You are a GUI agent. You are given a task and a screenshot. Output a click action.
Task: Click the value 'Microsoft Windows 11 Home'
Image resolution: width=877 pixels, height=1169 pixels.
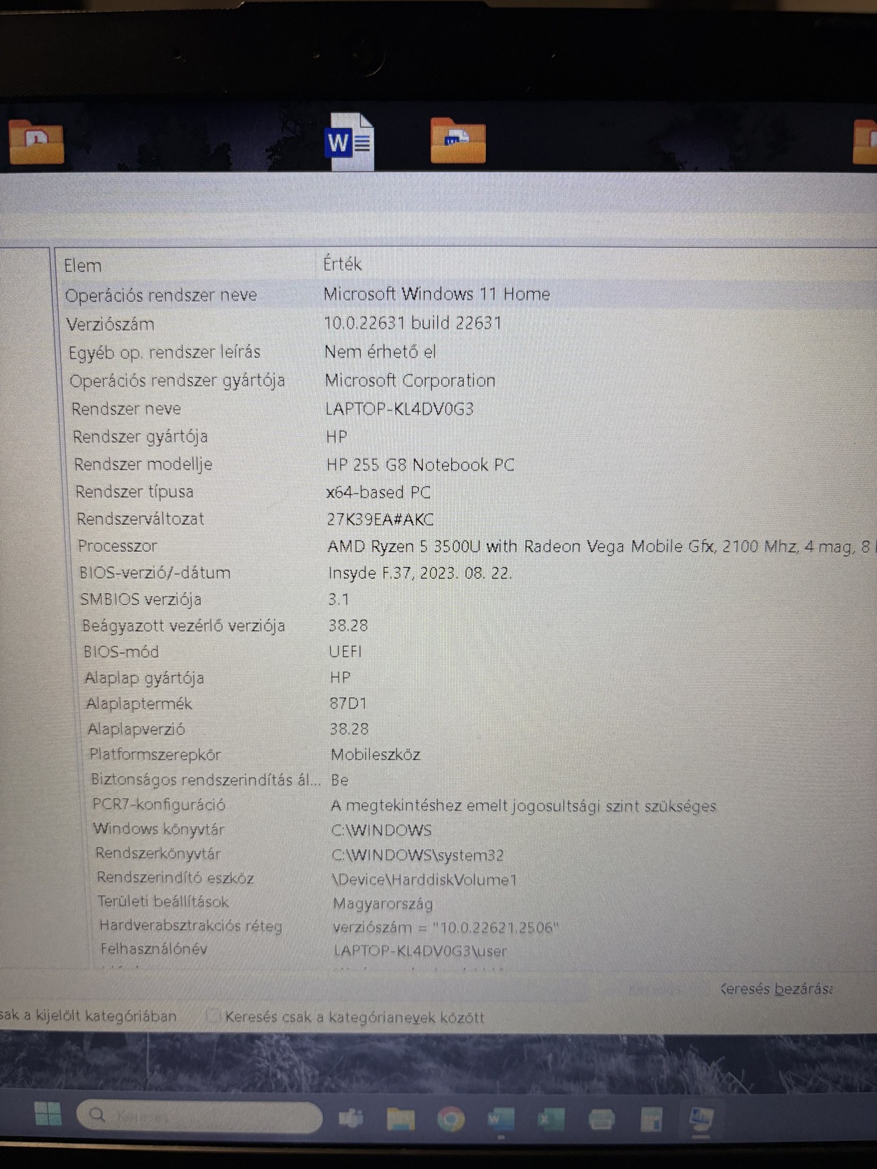[x=436, y=294]
